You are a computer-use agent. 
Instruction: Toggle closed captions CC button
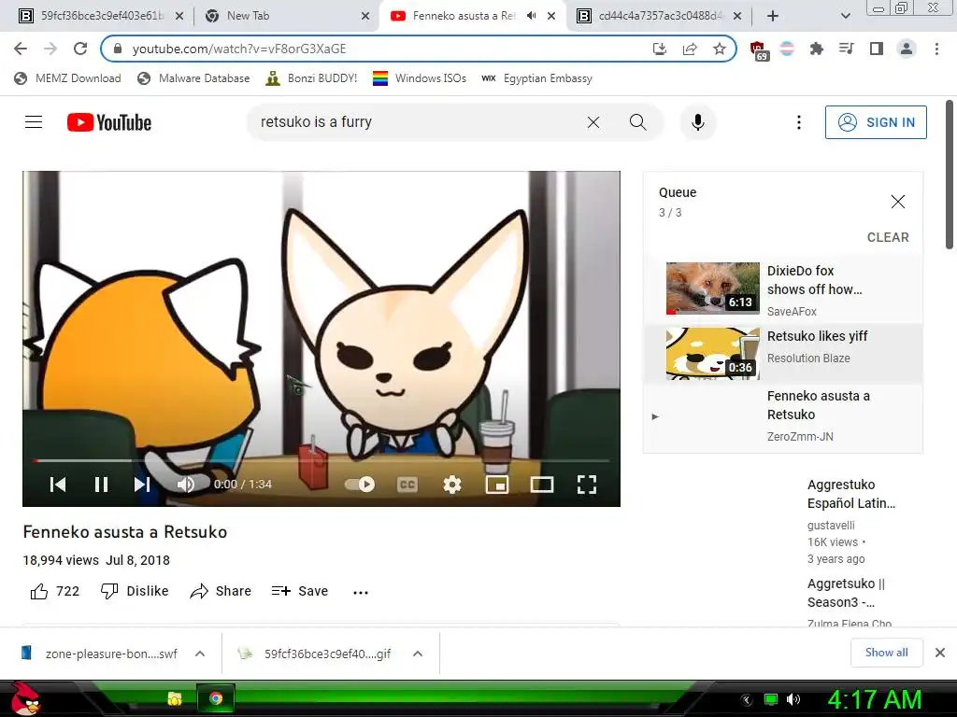407,485
